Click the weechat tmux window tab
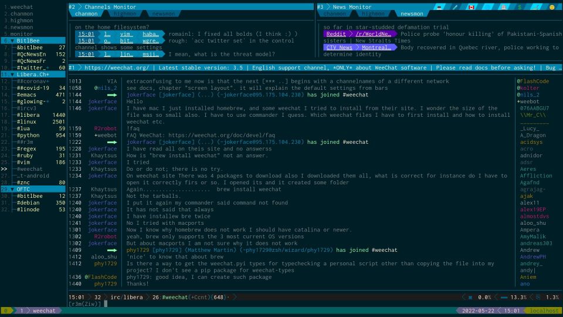563x317 pixels. pyautogui.click(x=44, y=311)
